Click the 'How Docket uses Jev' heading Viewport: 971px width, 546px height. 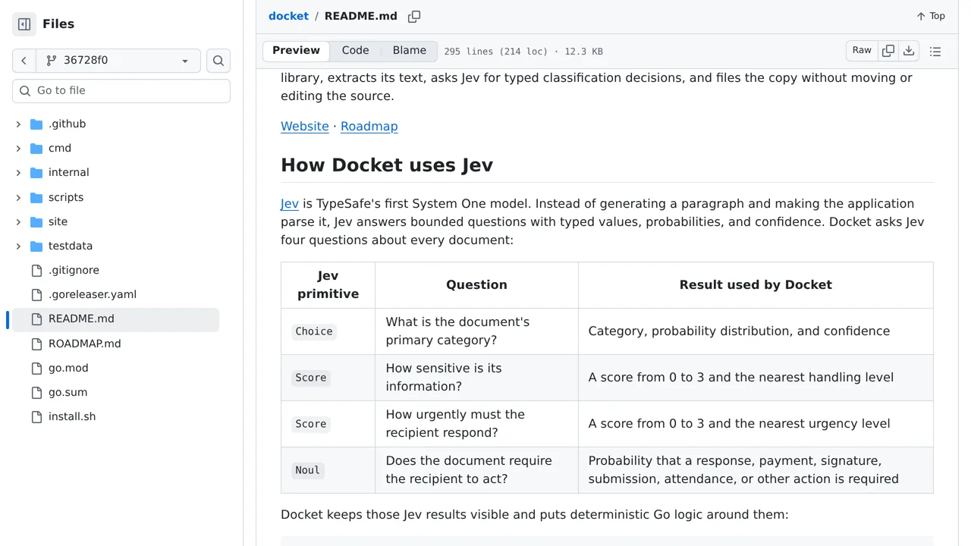pyautogui.click(x=387, y=165)
